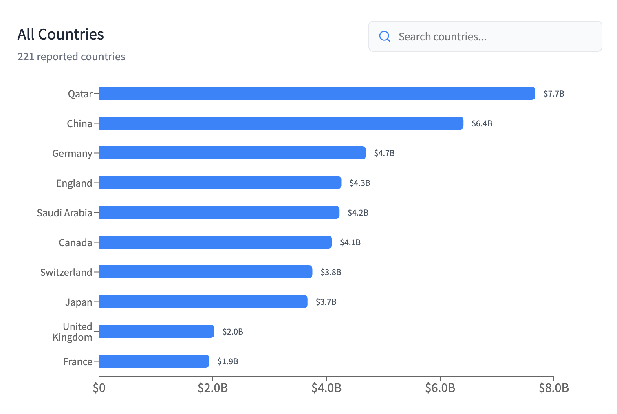
Task: Select the Qatar bar in chart
Action: coord(317,93)
